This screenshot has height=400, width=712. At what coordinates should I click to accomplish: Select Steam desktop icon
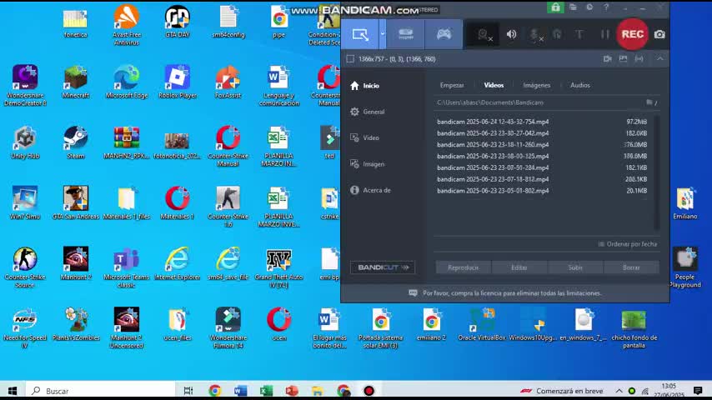[x=75, y=143]
